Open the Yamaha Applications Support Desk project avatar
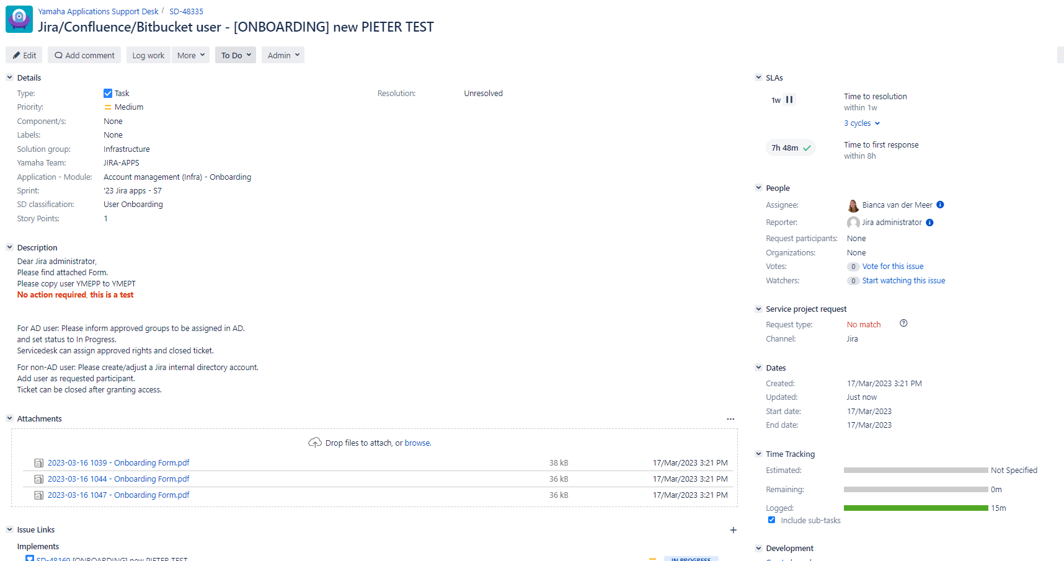This screenshot has width=1064, height=561. 19,19
